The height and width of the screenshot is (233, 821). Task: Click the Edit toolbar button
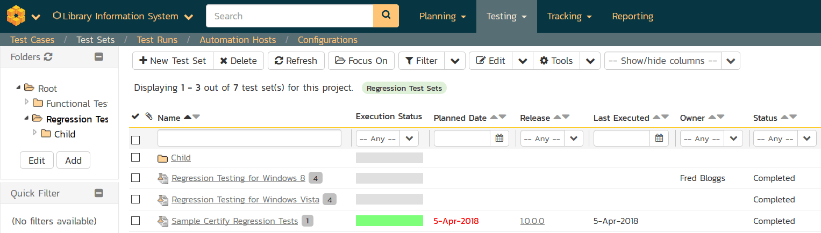[490, 61]
